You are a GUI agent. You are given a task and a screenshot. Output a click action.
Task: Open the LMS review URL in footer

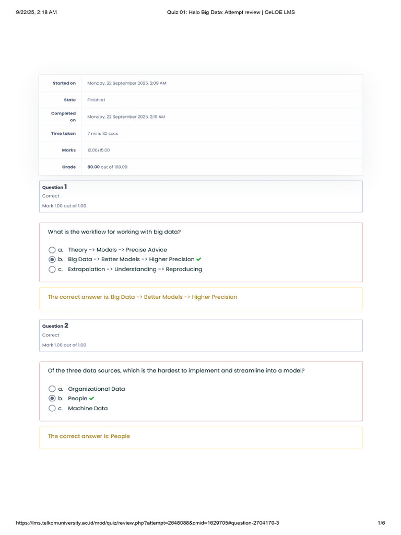[x=151, y=523]
